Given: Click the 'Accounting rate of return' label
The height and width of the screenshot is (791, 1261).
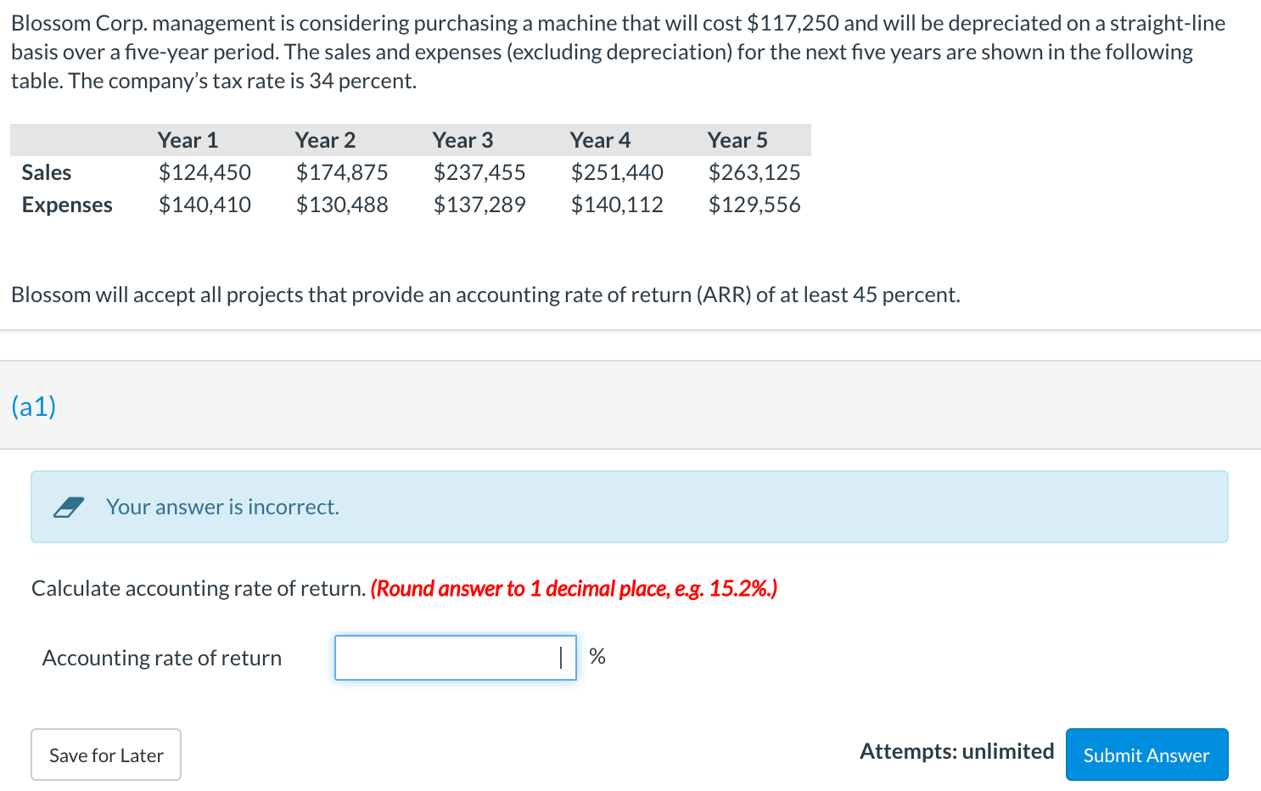Looking at the screenshot, I should click(162, 657).
